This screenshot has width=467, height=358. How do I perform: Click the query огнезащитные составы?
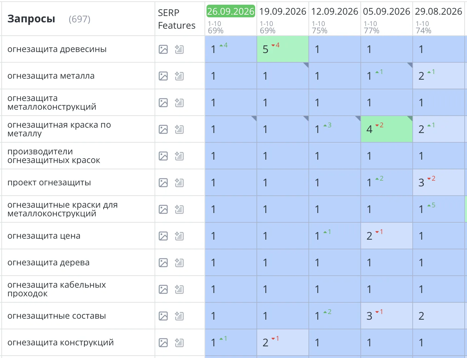pyautogui.click(x=57, y=316)
